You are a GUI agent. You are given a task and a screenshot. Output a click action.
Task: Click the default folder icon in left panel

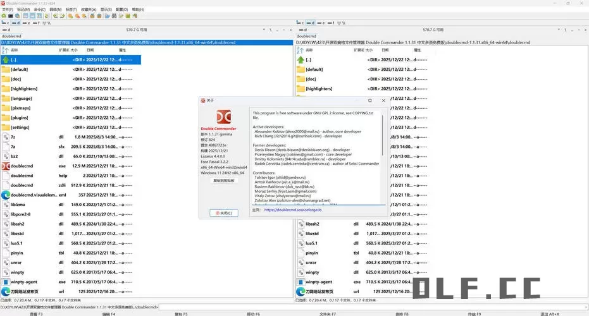pyautogui.click(x=6, y=70)
